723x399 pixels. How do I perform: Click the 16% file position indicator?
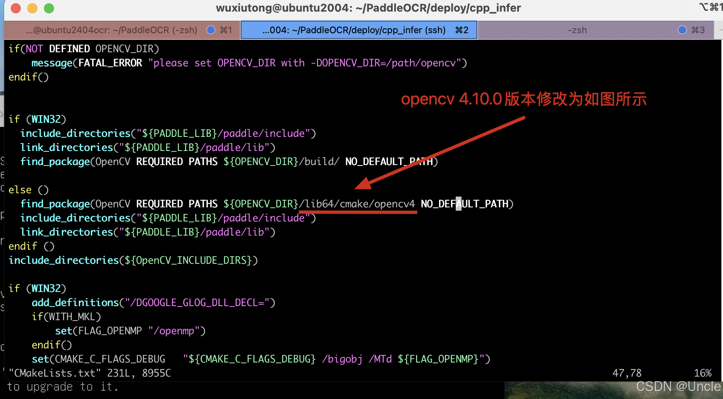point(703,373)
